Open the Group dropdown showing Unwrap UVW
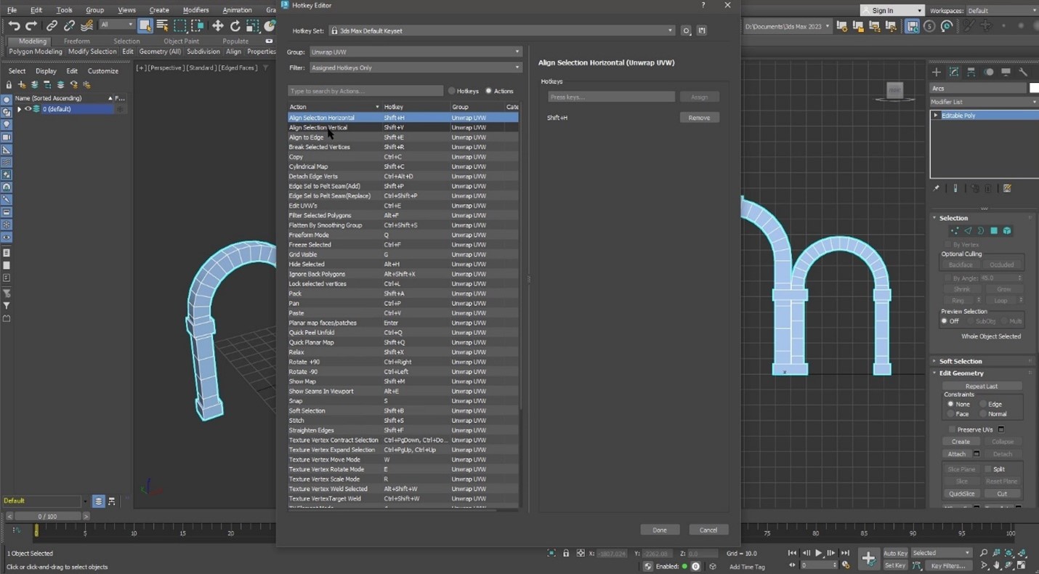 pyautogui.click(x=414, y=52)
